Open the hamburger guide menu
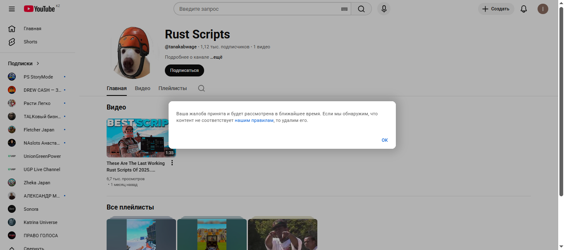Image resolution: width=564 pixels, height=250 pixels. [x=12, y=9]
